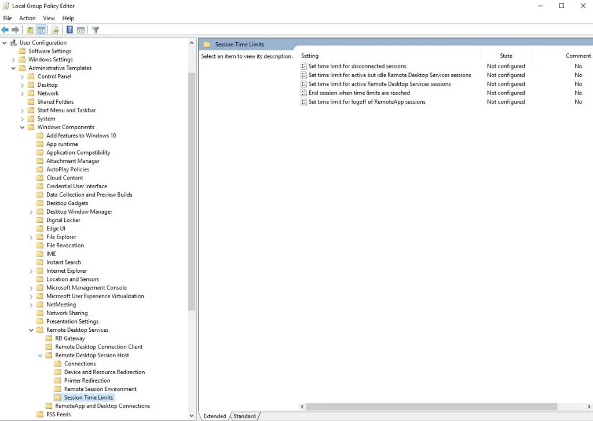
Task: Collapse the Remote Desktop Services node
Action: (x=31, y=330)
